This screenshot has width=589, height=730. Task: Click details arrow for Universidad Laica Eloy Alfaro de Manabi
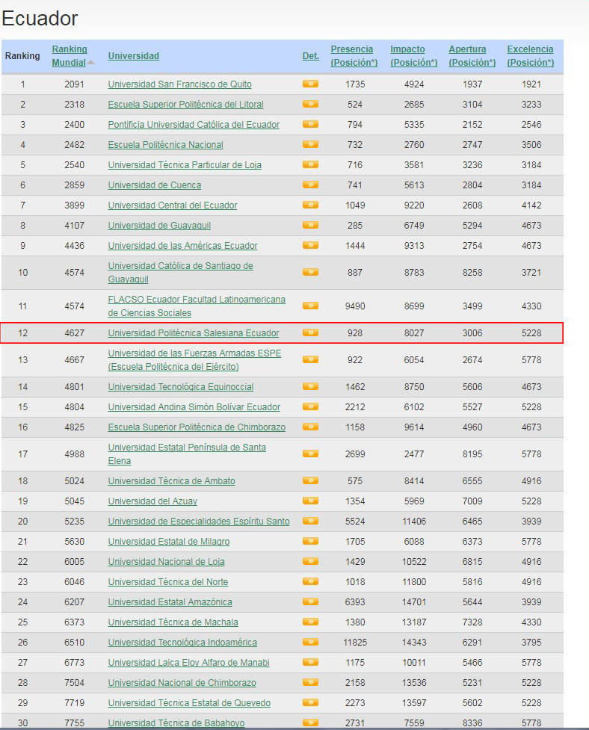point(310,662)
